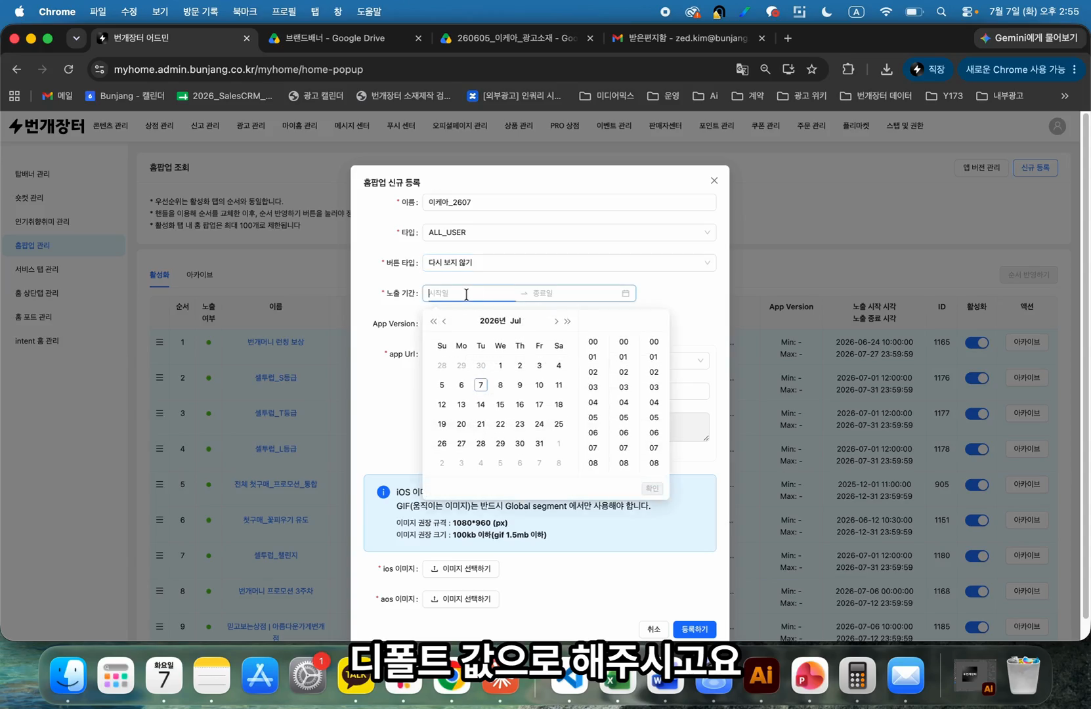Open the 타입 ALL_USER dropdown
Viewport: 1091px width, 709px height.
[x=569, y=232]
